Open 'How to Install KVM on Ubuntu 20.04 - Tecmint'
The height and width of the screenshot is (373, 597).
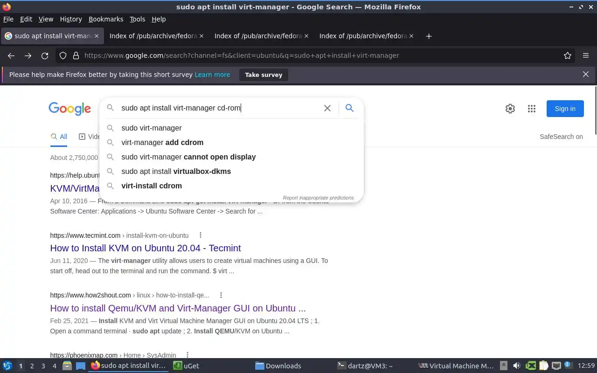[146, 248]
